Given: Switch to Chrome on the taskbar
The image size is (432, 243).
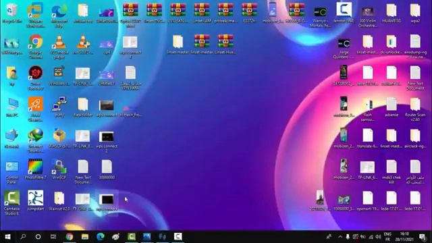Looking at the screenshot, I should tap(70, 237).
